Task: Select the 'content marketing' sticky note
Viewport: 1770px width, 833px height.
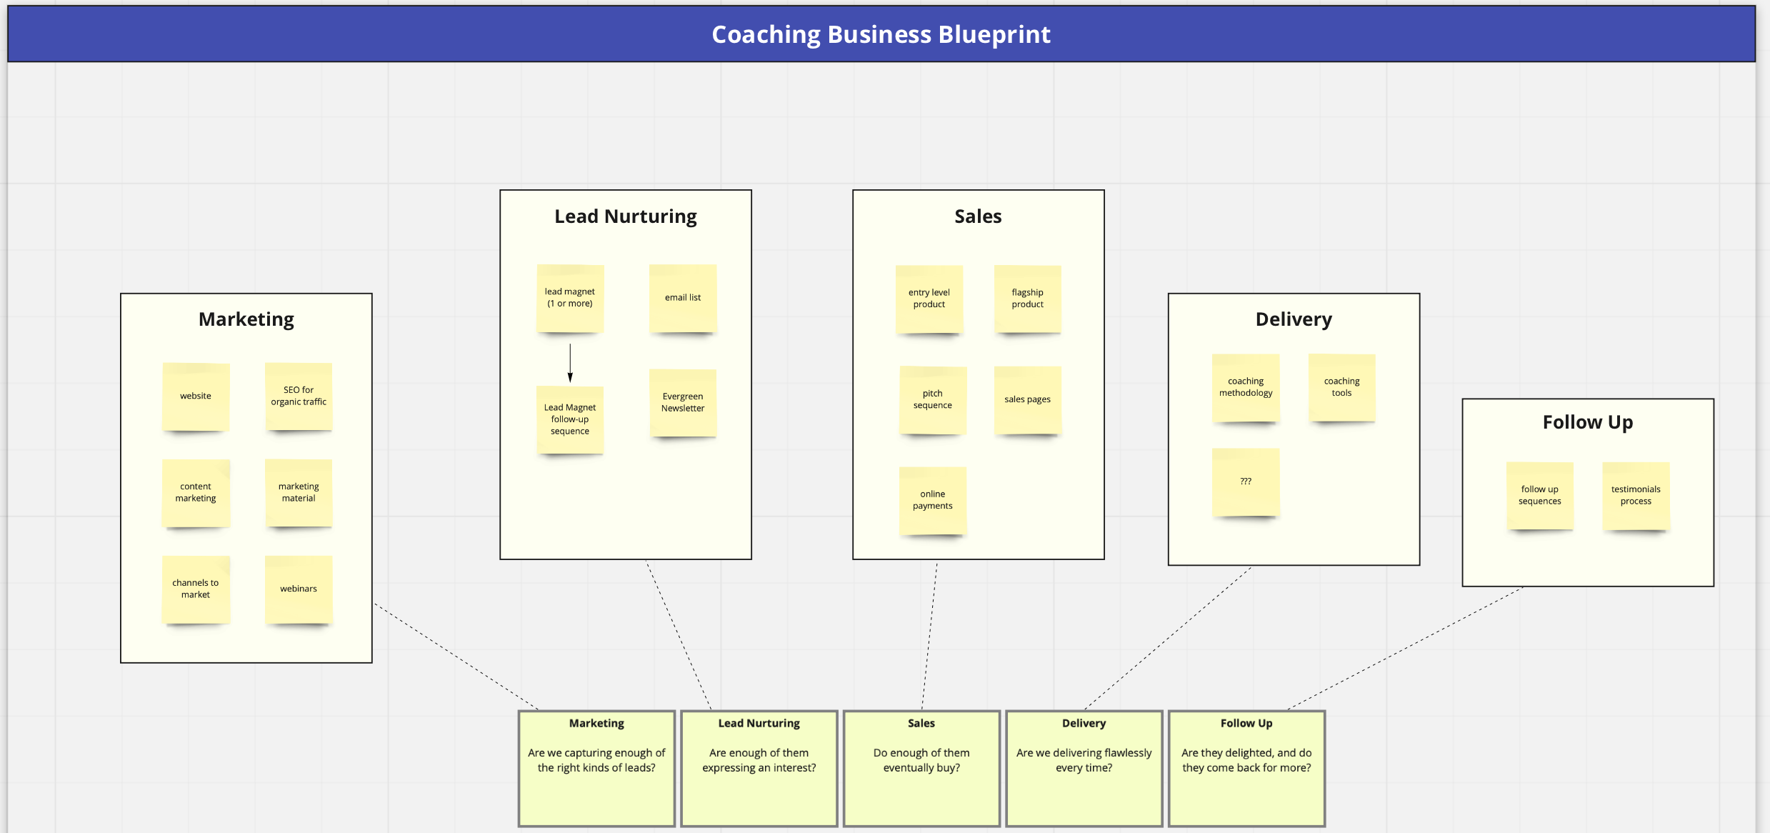Action: [196, 493]
